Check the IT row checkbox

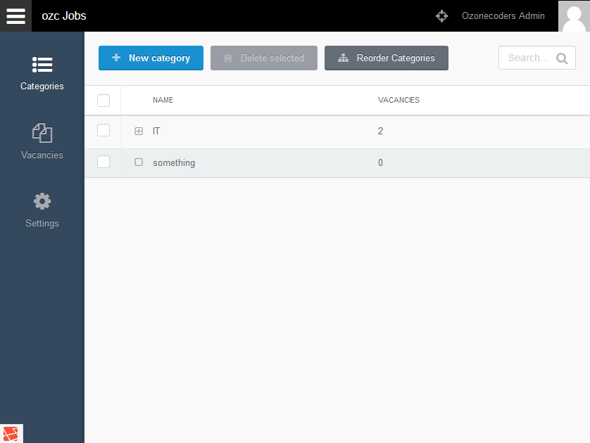click(103, 130)
